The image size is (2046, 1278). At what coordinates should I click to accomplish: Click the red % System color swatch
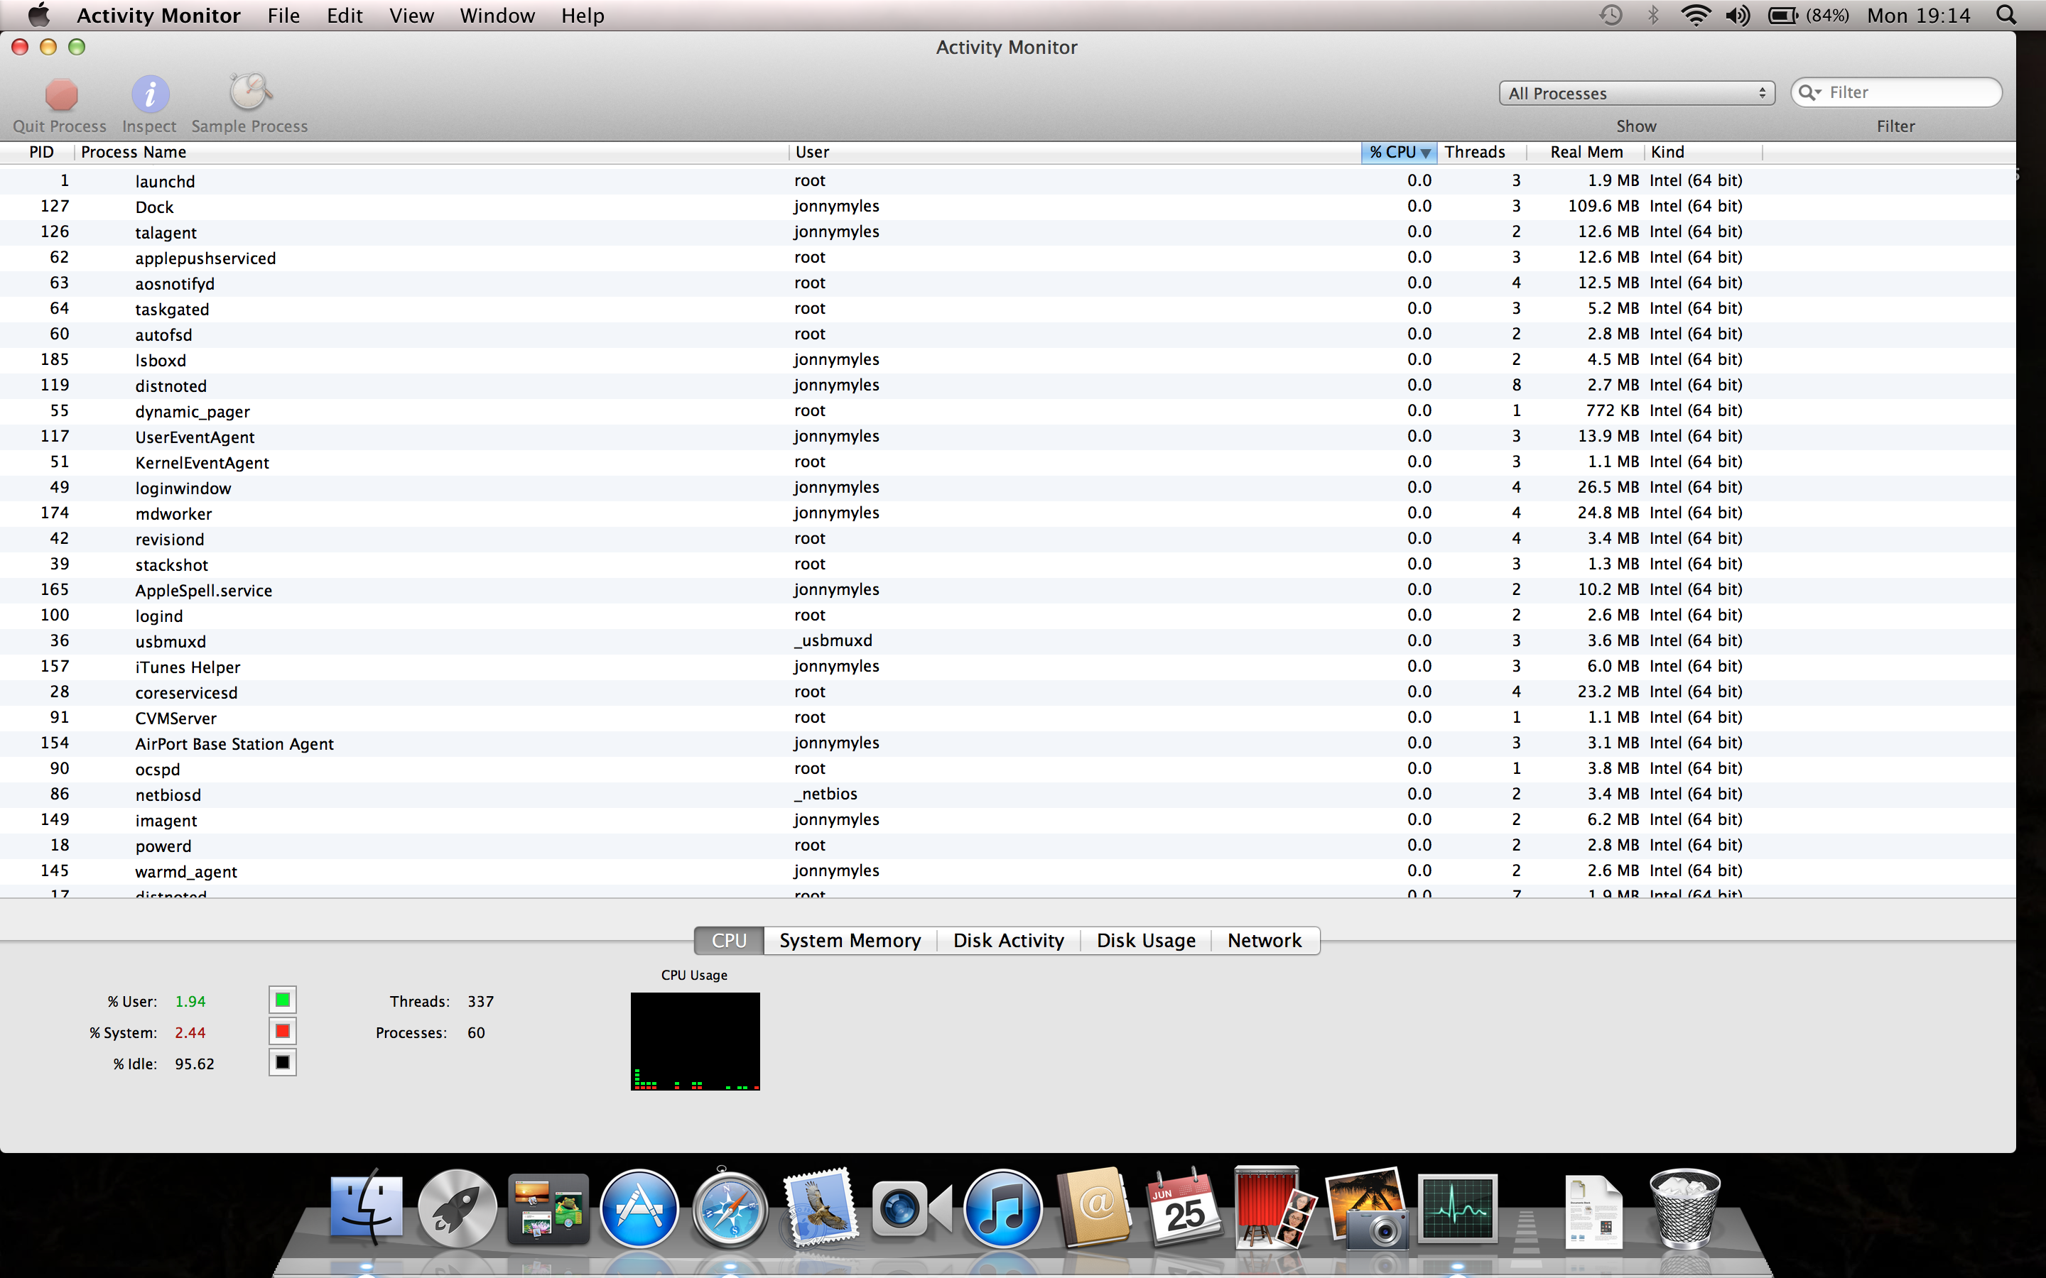(x=282, y=1031)
